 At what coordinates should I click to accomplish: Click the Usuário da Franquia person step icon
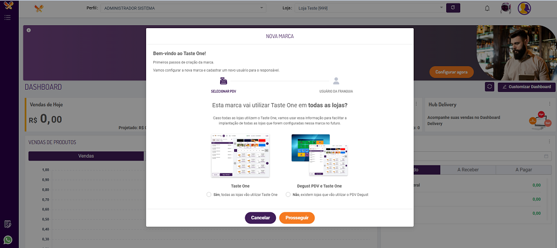click(x=336, y=81)
